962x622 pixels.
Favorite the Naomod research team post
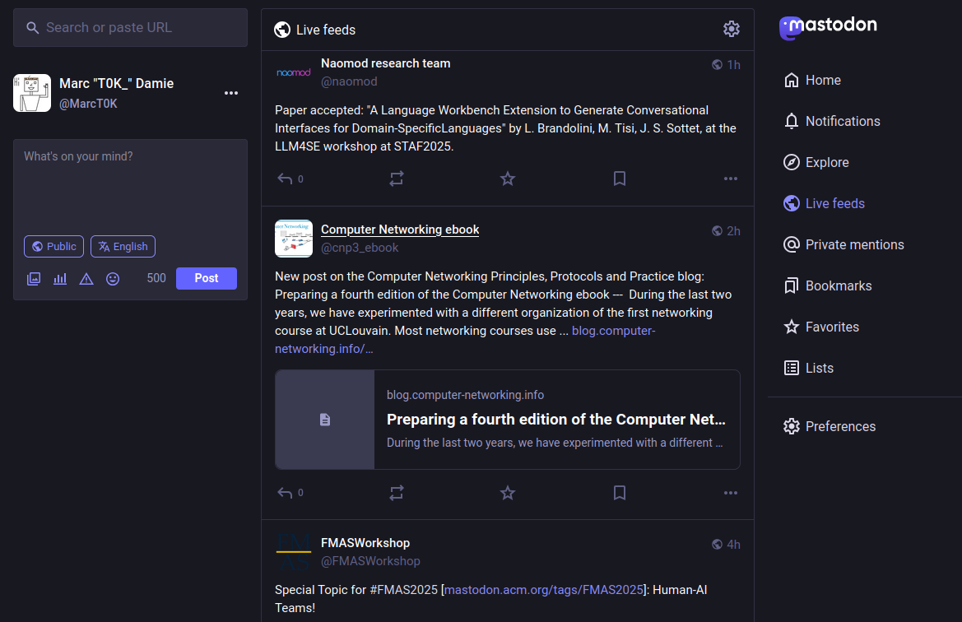[x=508, y=179]
